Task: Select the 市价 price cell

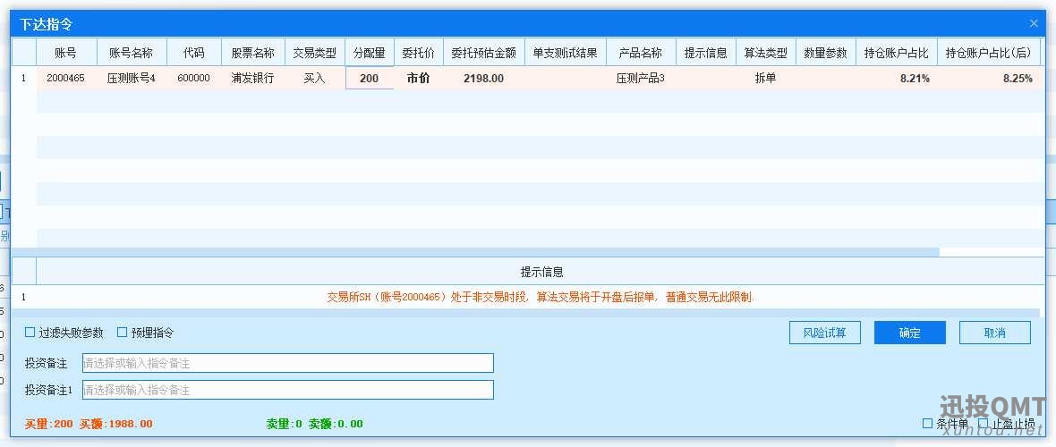Action: tap(418, 78)
